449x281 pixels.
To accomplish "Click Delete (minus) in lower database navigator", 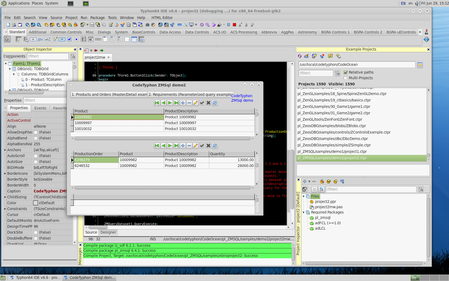I will [189, 146].
